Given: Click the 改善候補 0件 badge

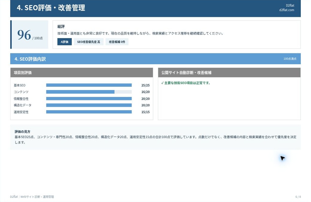Looking at the screenshot, I should 117,42.
